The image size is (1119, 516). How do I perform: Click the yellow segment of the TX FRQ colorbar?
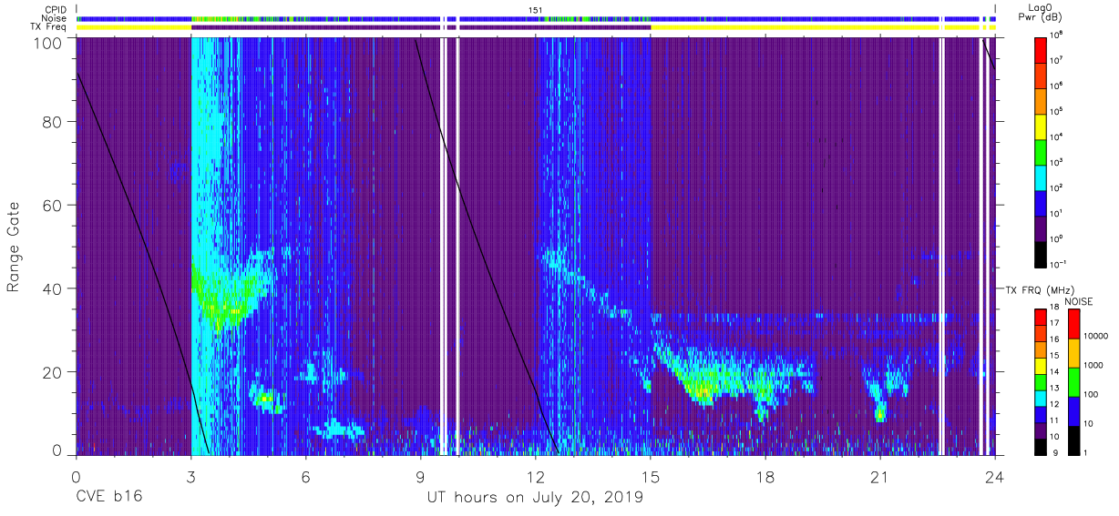click(x=1042, y=367)
